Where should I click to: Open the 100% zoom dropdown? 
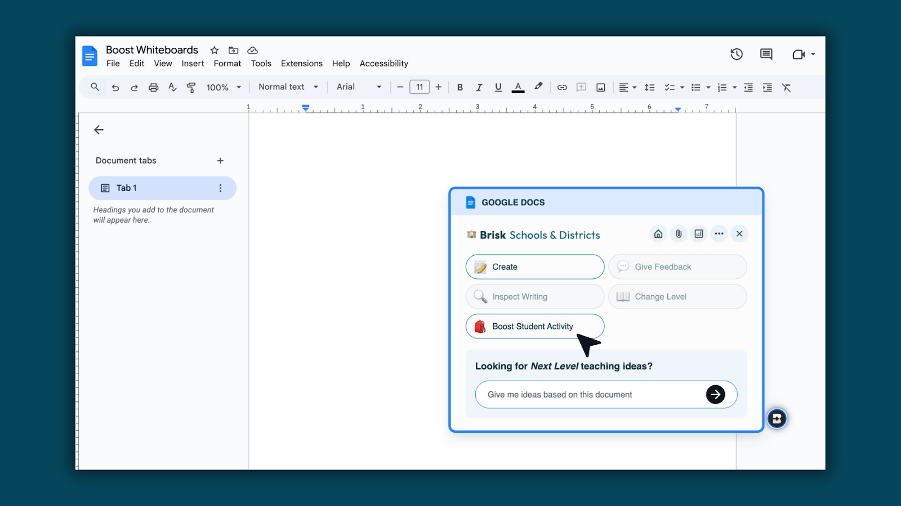coord(224,87)
